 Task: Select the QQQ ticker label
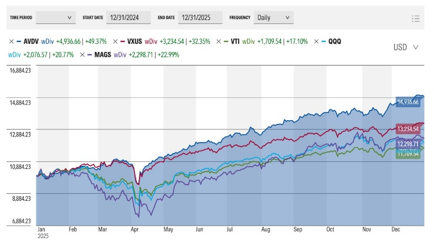click(x=335, y=42)
